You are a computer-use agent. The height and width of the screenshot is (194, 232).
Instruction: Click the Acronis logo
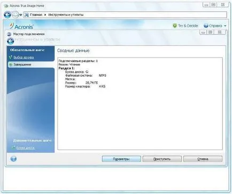pos(21,26)
